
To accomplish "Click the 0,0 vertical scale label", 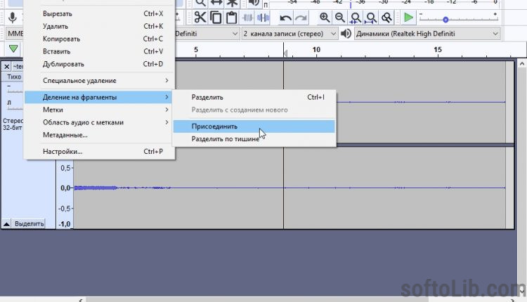I will click(x=65, y=188).
